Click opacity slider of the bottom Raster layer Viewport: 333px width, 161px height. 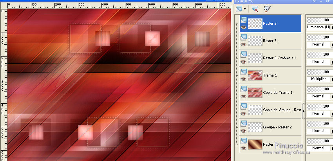(320, 141)
